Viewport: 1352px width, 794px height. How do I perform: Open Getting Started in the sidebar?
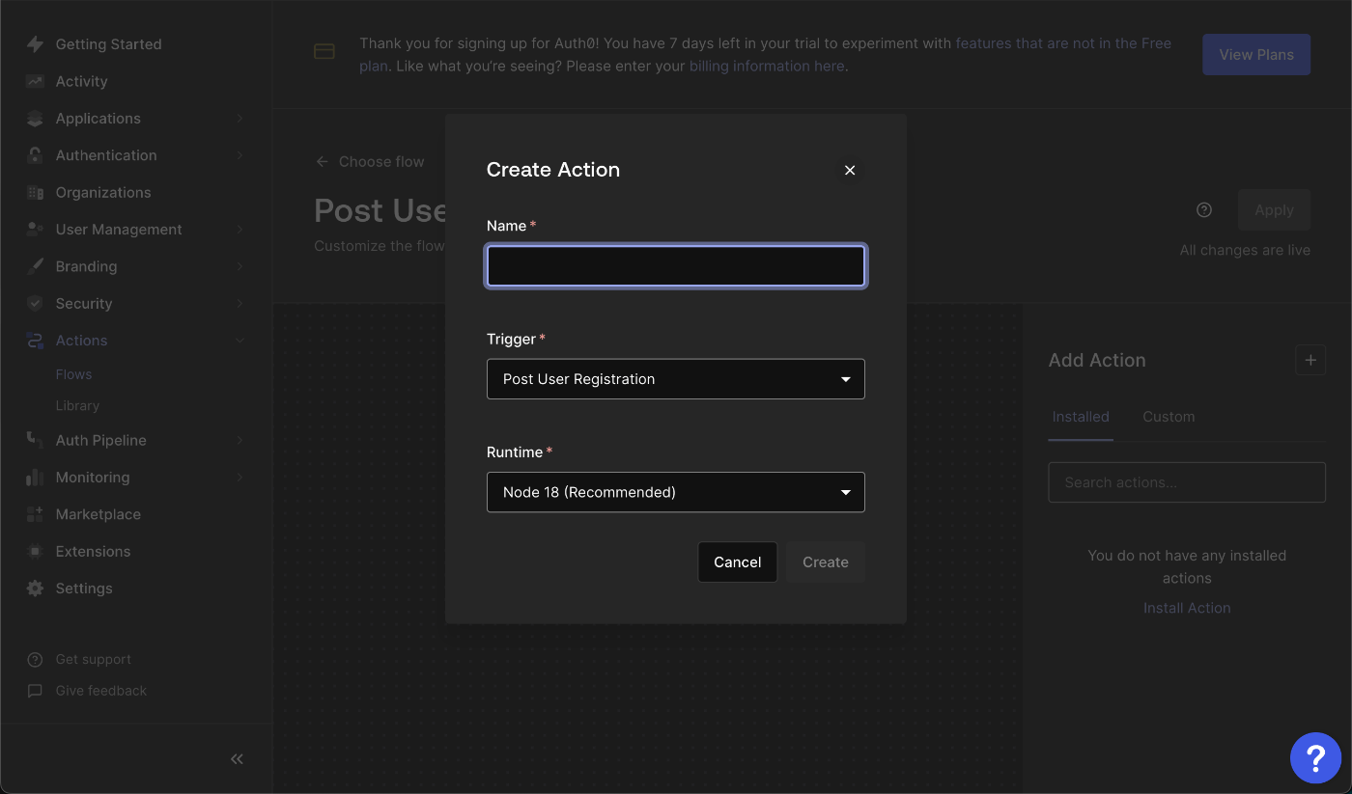[108, 44]
